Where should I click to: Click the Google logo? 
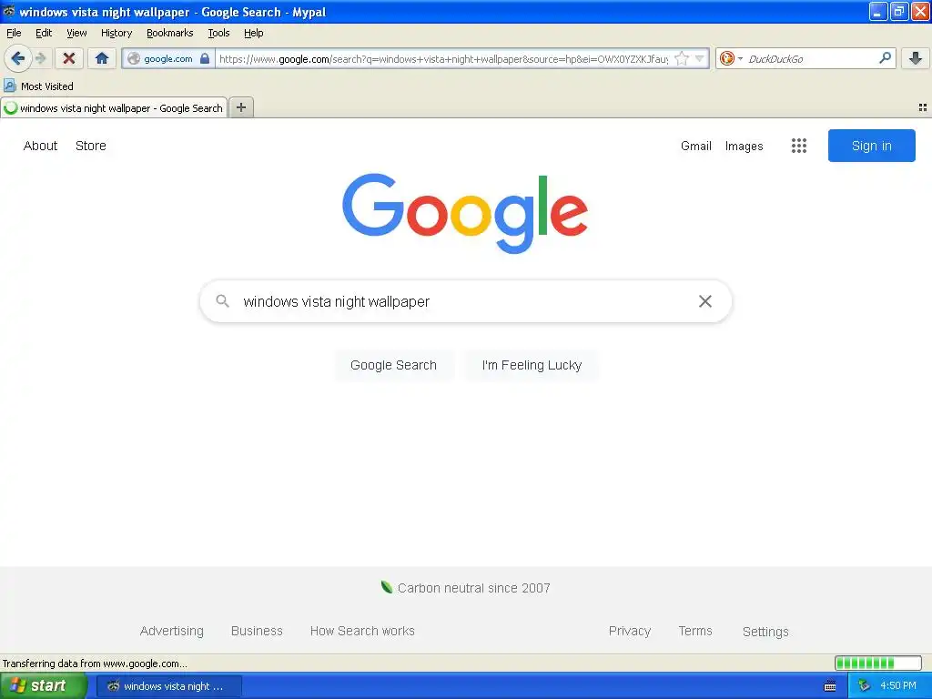click(465, 213)
